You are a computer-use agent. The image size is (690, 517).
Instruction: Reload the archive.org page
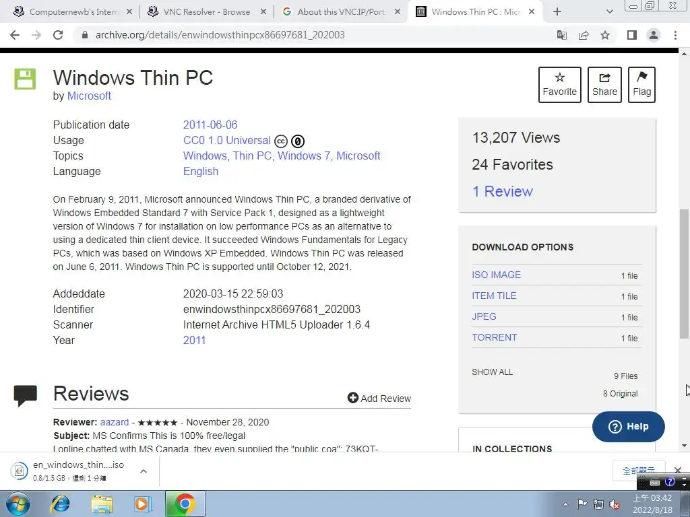(58, 35)
